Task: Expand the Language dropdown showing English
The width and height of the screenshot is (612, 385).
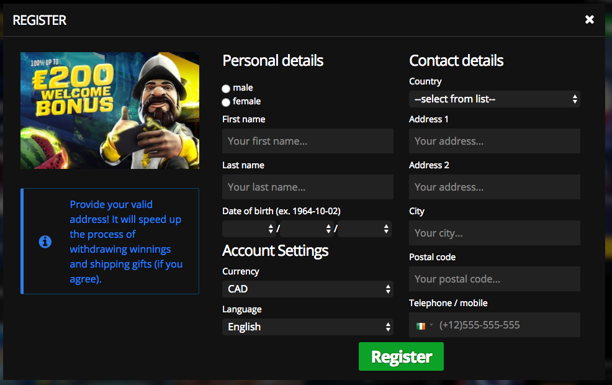Action: point(307,327)
